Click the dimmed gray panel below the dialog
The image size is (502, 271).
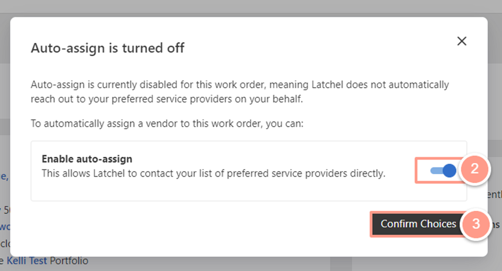pos(341,264)
